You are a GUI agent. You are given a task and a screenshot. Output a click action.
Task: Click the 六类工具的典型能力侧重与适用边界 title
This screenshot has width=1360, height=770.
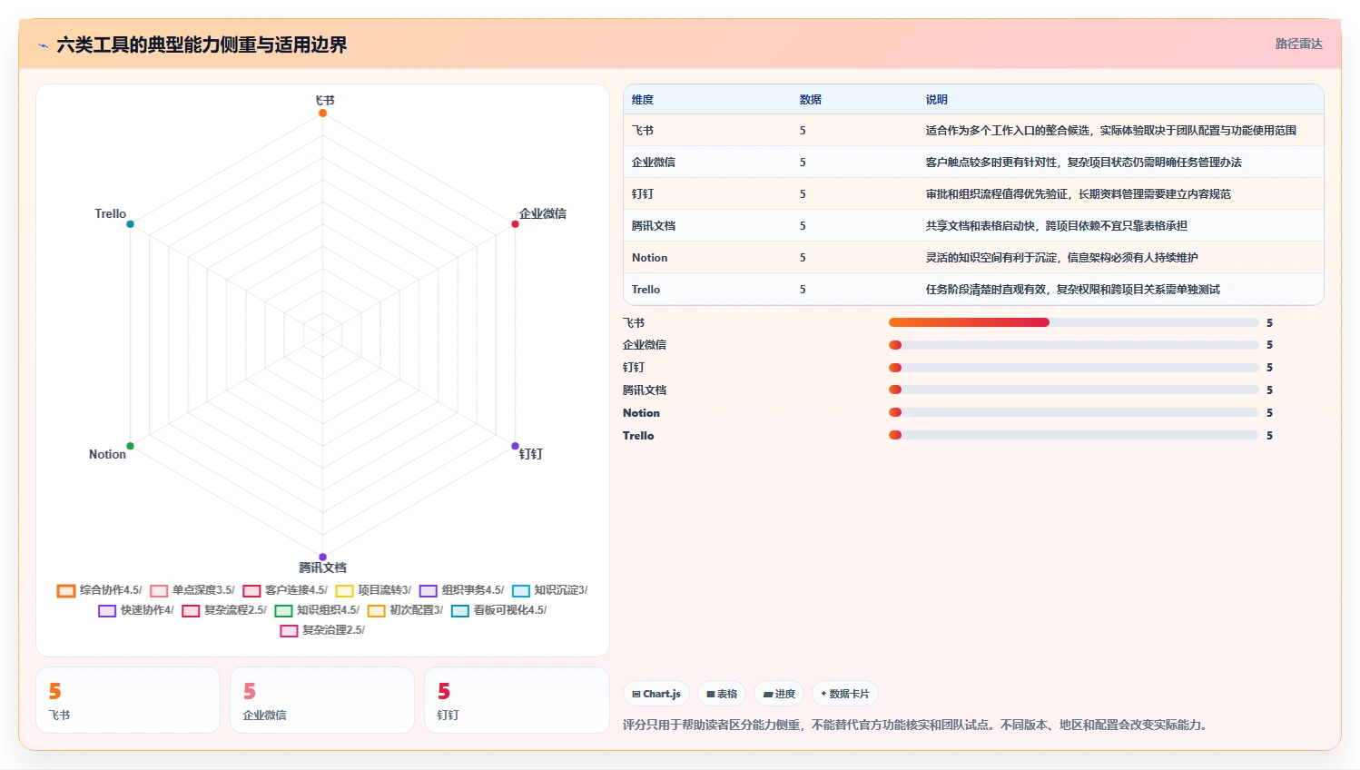point(202,44)
